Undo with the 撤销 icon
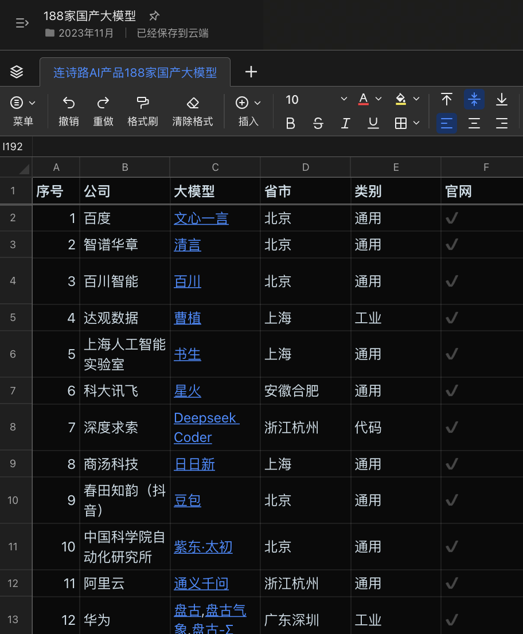Image resolution: width=523 pixels, height=634 pixels. click(69, 103)
